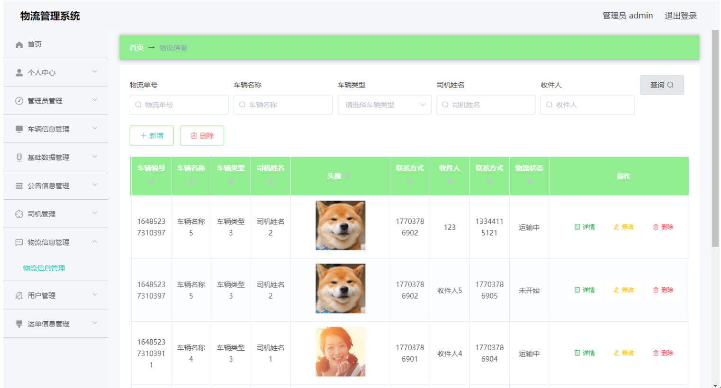Click the 管理员管理 sidebar icon

pos(19,101)
